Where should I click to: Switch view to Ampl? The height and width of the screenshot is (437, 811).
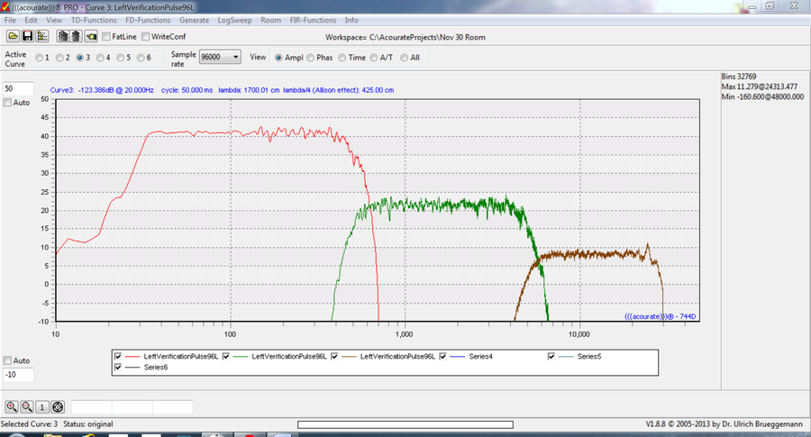click(278, 58)
